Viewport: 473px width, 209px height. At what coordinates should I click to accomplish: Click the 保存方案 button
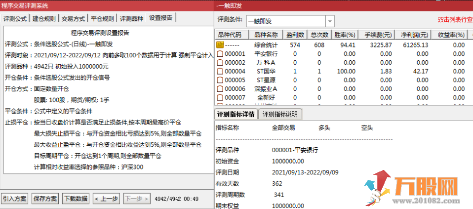pyautogui.click(x=45, y=199)
